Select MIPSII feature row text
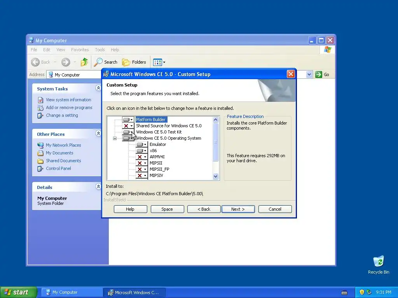This screenshot has width=398, height=298. coord(156,163)
